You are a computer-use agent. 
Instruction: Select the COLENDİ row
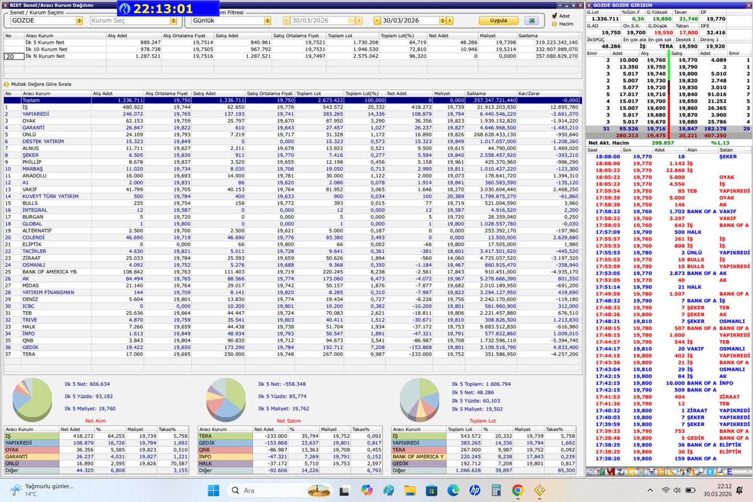click(292, 237)
